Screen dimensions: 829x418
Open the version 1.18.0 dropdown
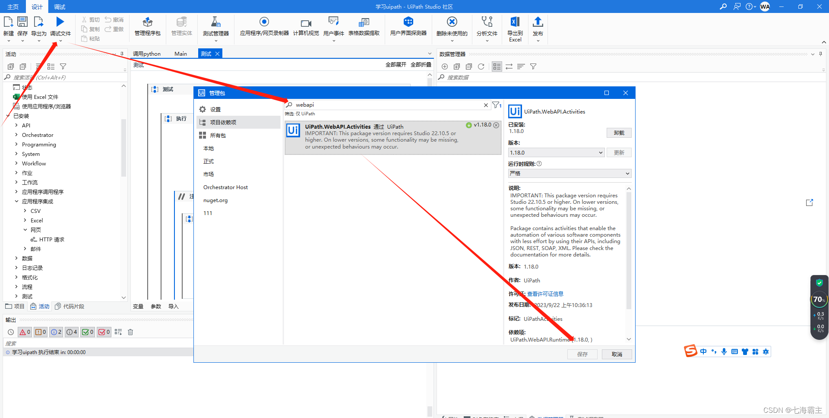click(x=556, y=152)
